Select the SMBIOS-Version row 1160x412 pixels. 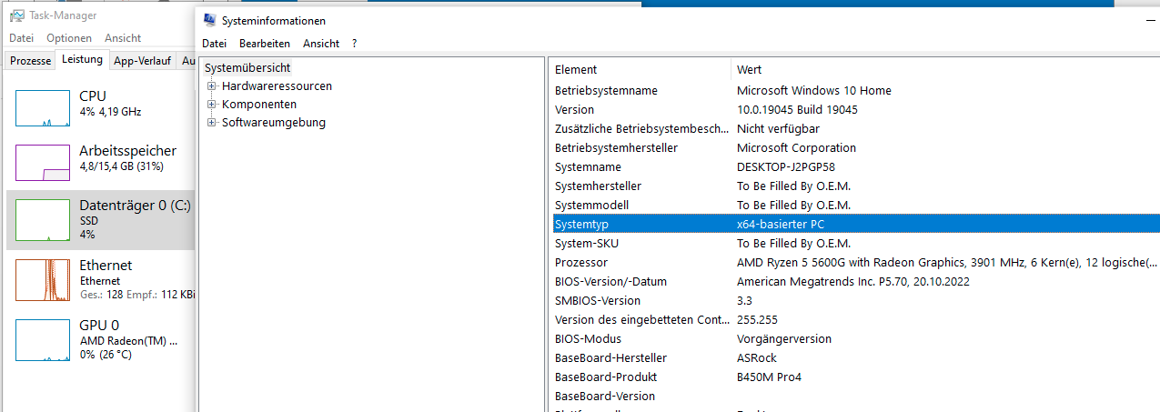pyautogui.click(x=855, y=300)
